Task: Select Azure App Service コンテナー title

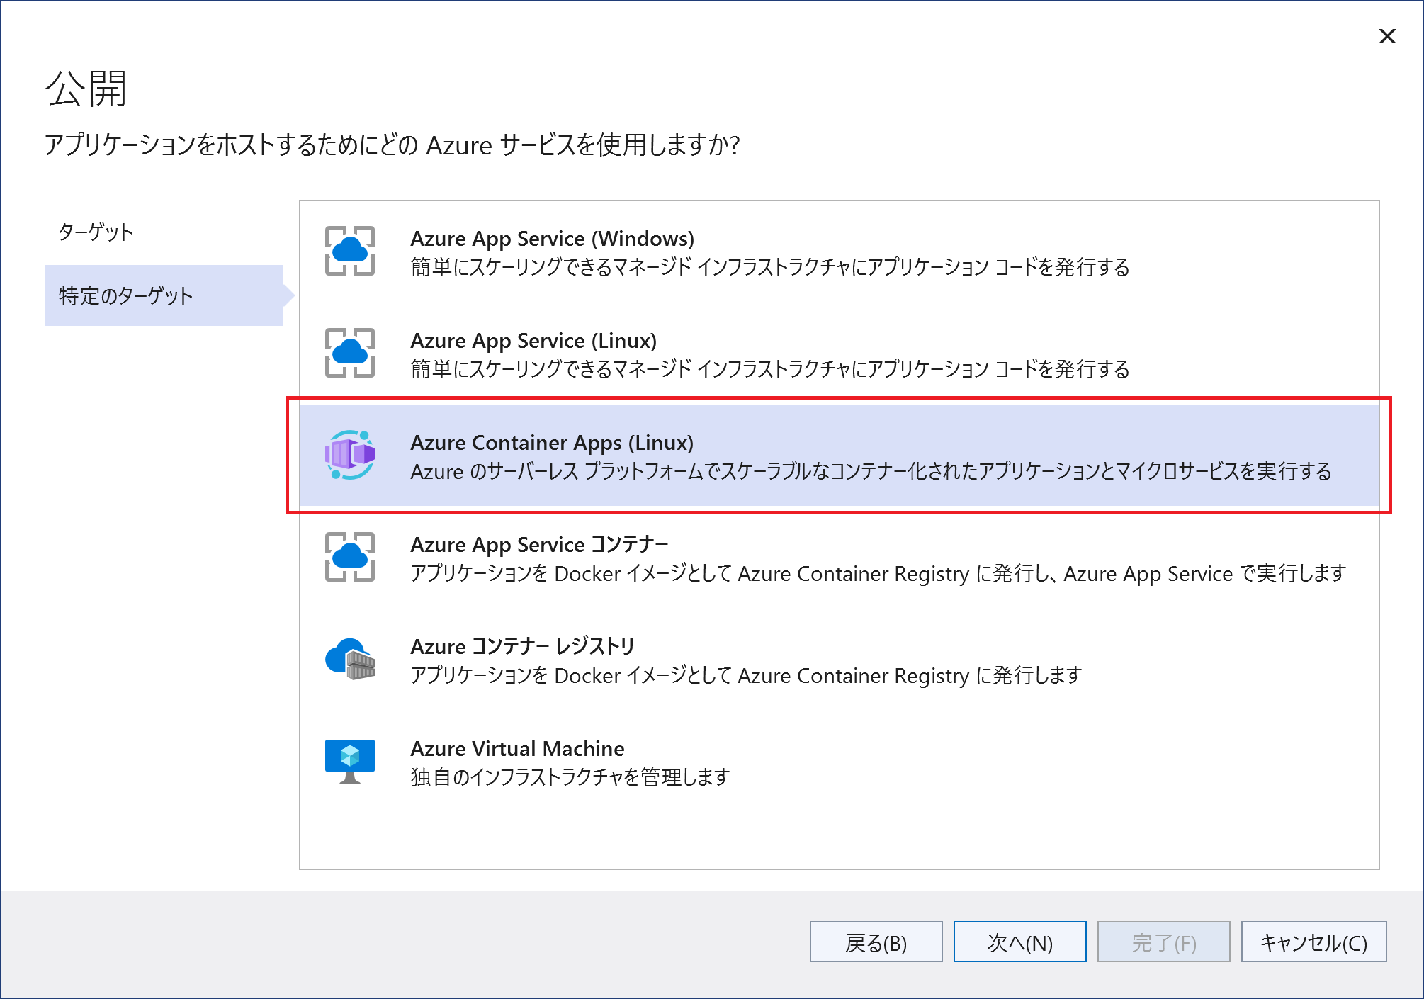Action: 539,545
